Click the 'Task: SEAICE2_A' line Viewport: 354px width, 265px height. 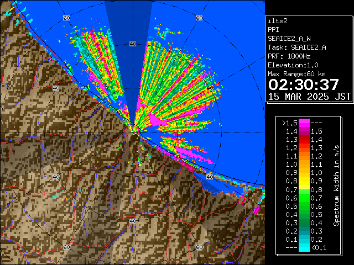[x=297, y=47]
